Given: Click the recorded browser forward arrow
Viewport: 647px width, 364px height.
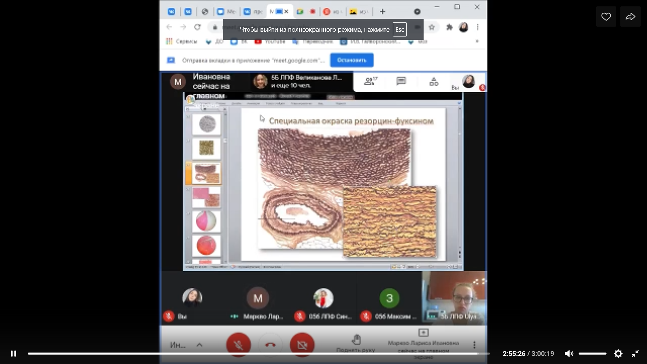Looking at the screenshot, I should coord(183,27).
